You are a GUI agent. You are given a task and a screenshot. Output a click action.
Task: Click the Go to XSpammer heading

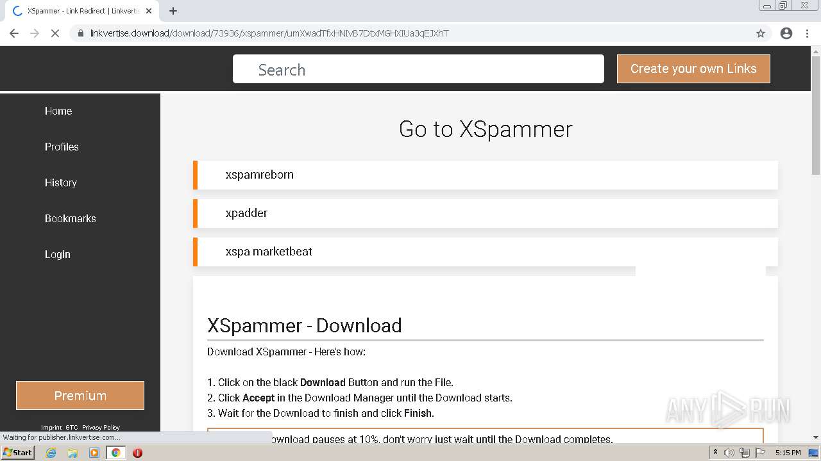coord(486,129)
